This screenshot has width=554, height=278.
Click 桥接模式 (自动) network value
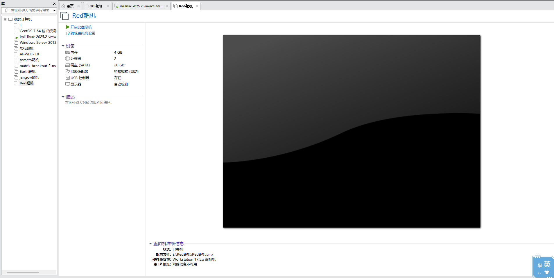(x=126, y=72)
